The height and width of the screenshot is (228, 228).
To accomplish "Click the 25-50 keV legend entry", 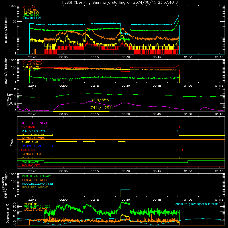I will pyautogui.click(x=31, y=15).
